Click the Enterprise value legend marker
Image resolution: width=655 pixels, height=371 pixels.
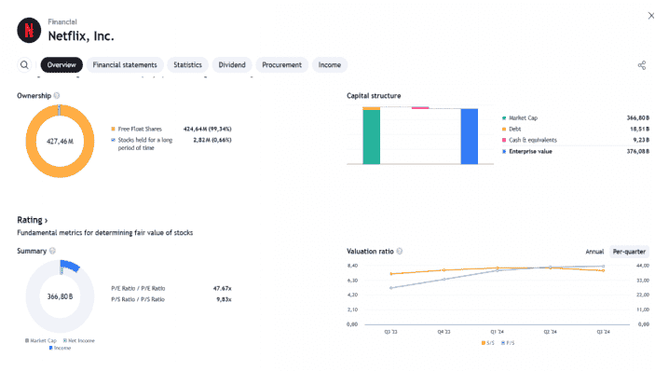(x=504, y=151)
